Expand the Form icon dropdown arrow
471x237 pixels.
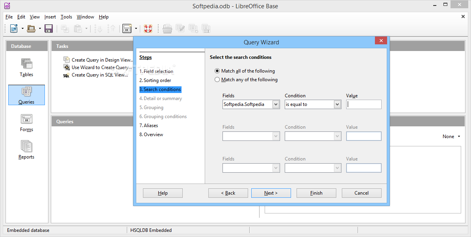point(136,29)
